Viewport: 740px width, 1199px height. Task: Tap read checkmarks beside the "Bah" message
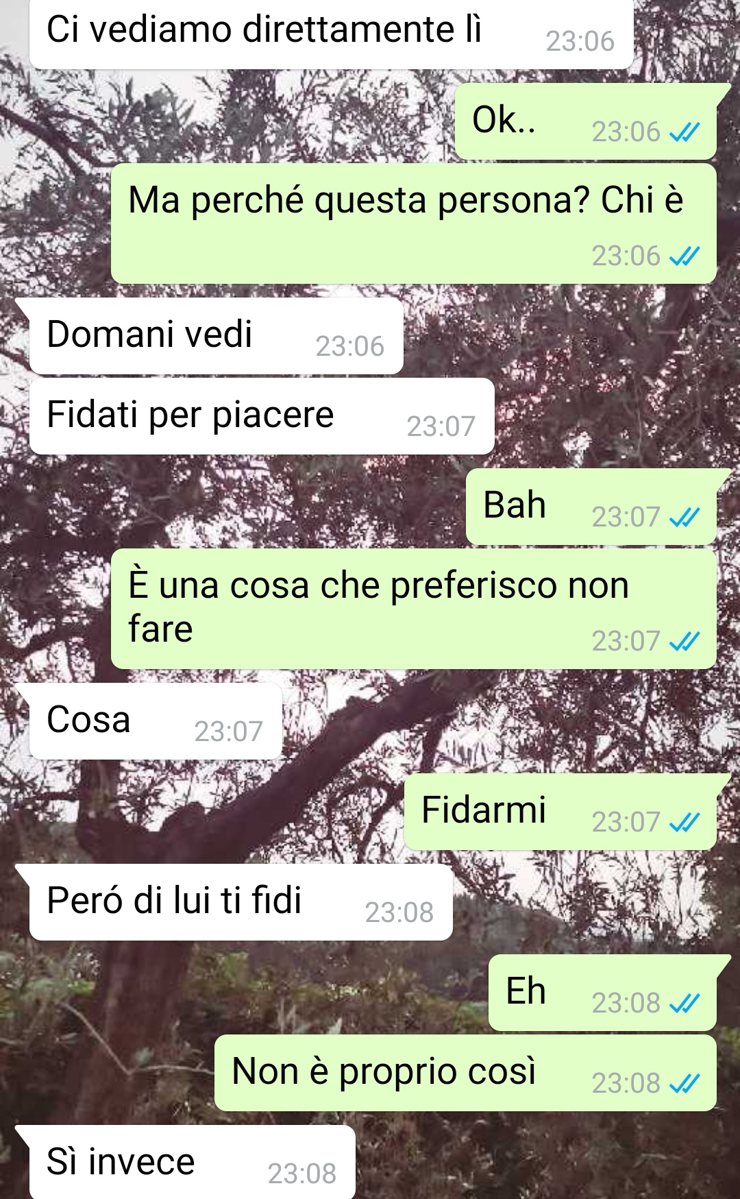[x=684, y=517]
